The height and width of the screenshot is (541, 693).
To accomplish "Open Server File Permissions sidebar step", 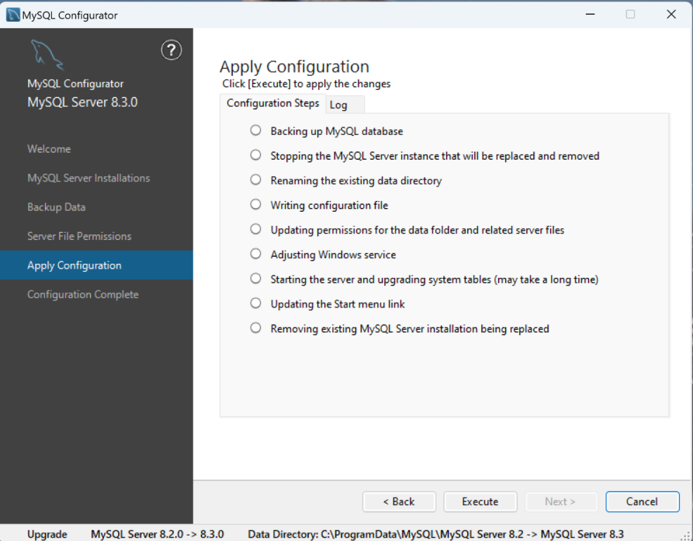I will coord(80,236).
